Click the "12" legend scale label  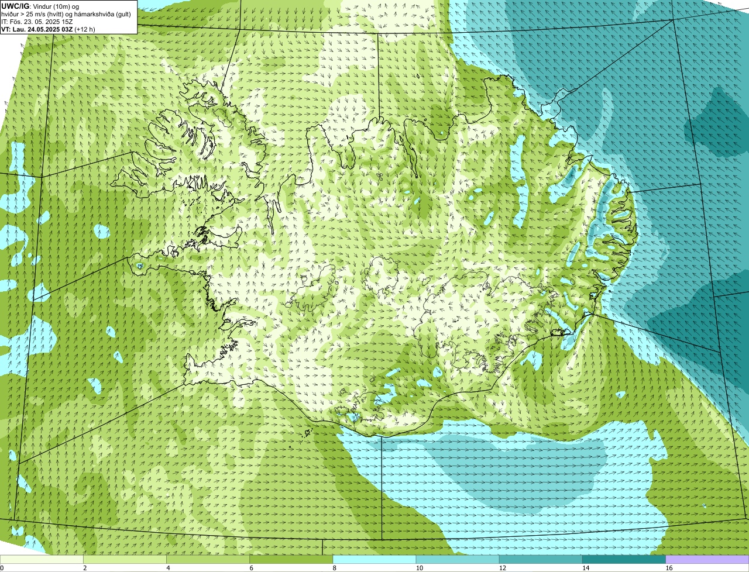(x=502, y=568)
